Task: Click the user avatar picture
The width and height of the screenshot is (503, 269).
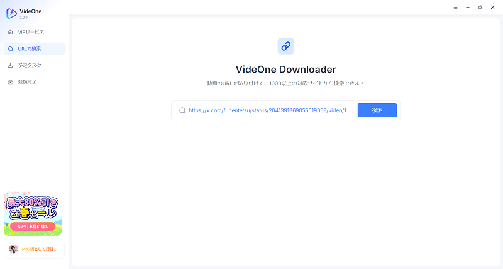Action: [x=13, y=249]
